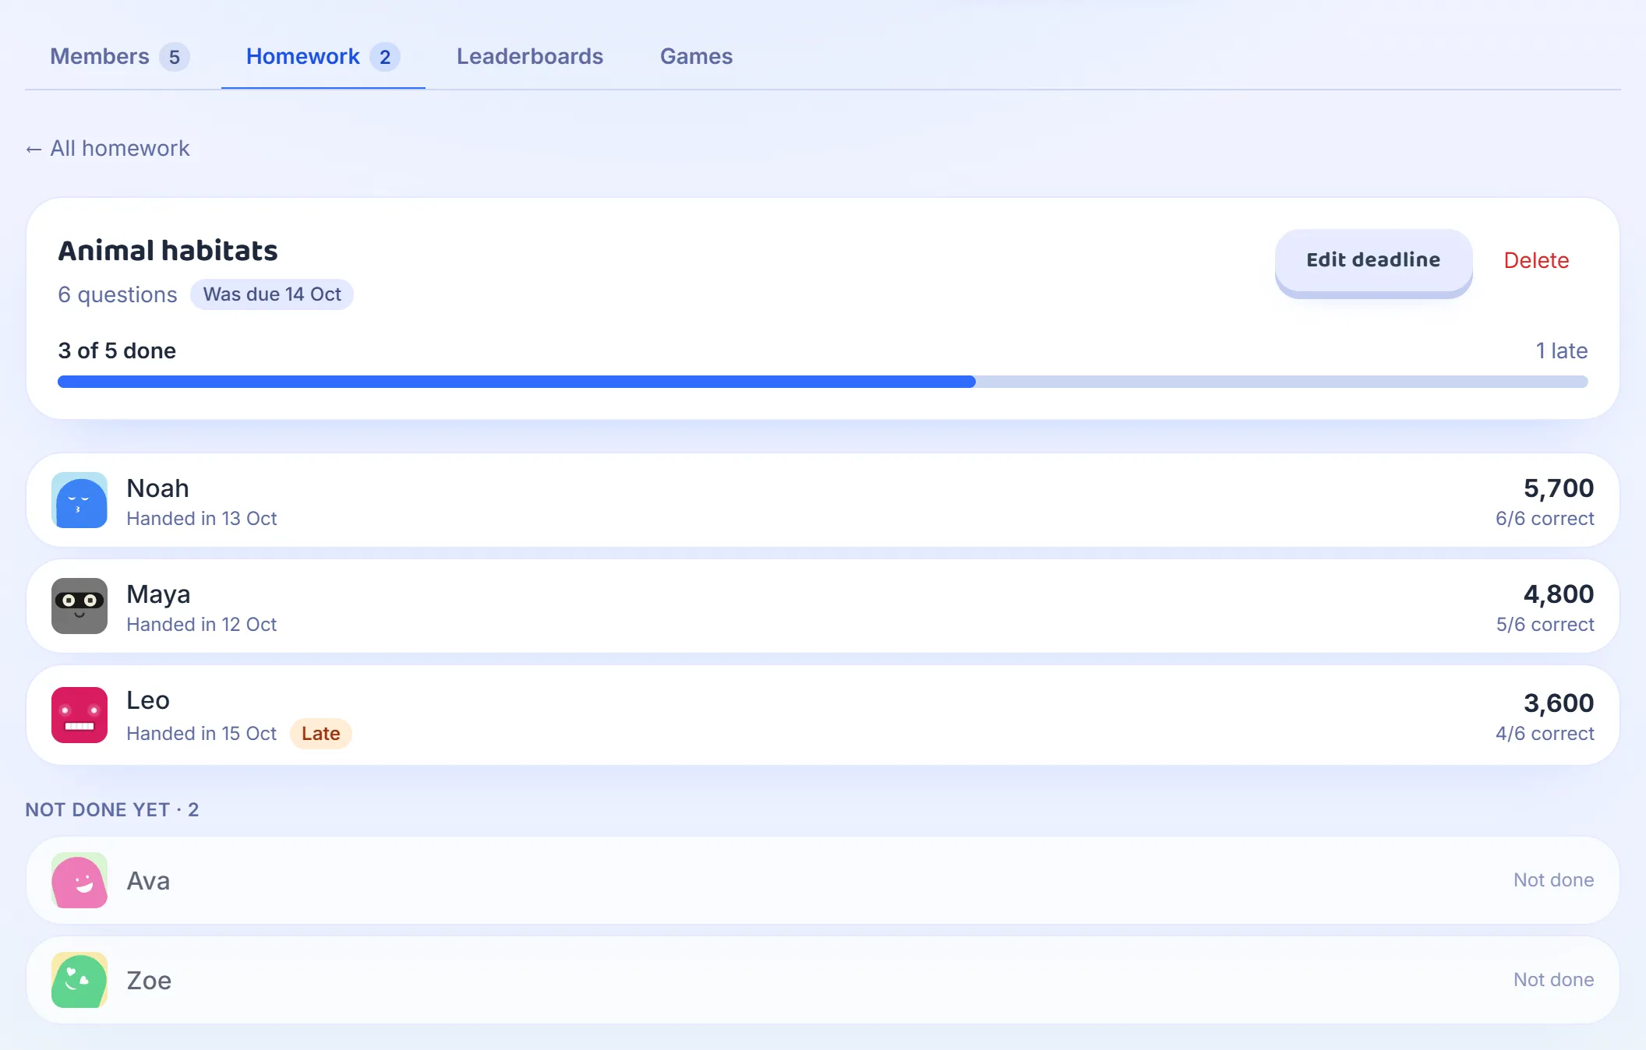The image size is (1646, 1050).
Task: Go to the Games tab
Action: (696, 56)
